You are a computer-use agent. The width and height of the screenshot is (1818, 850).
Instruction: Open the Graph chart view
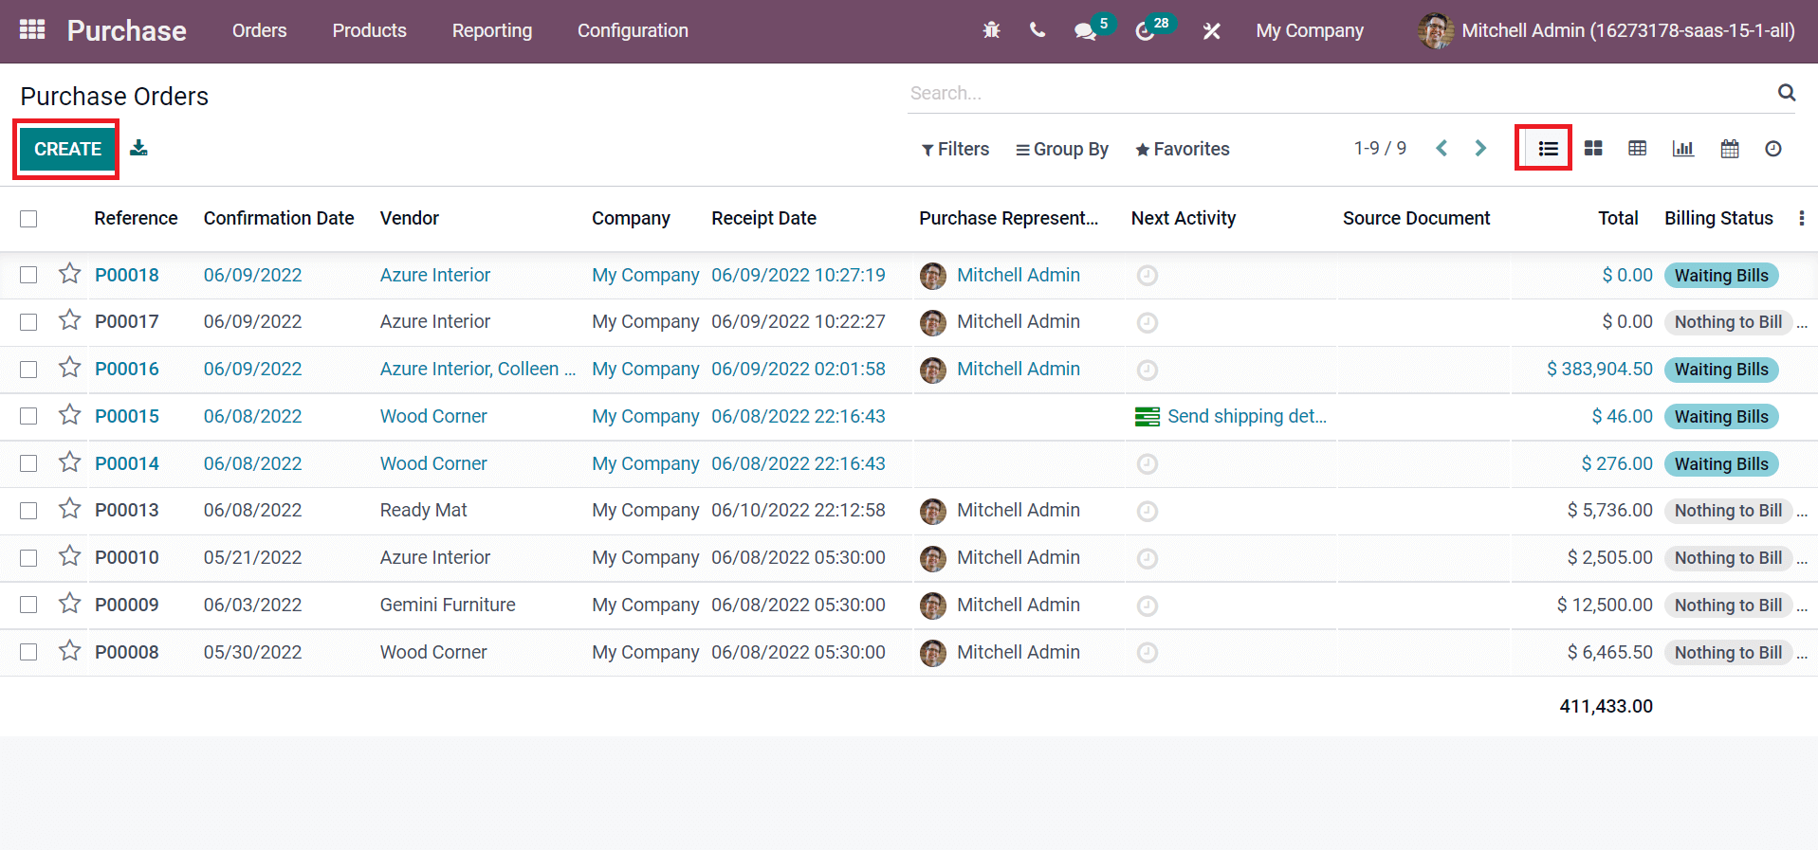click(1682, 149)
